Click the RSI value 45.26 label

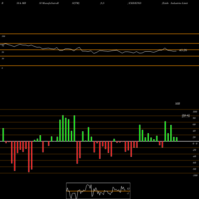click(x=183, y=50)
